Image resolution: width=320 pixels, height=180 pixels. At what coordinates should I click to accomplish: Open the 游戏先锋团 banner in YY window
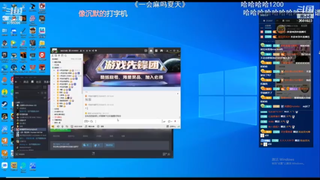click(132, 70)
